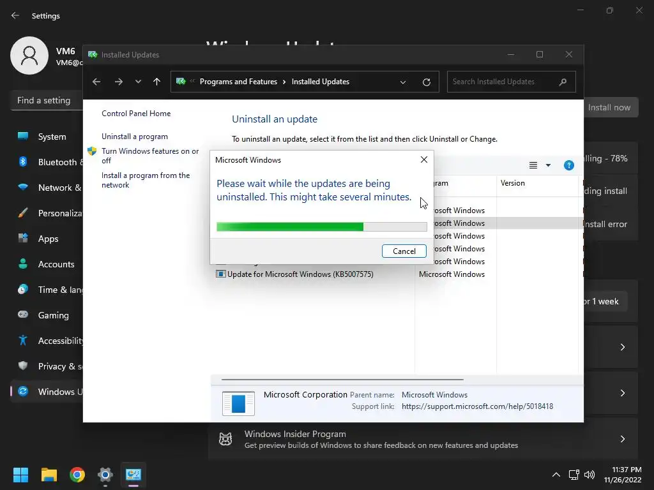This screenshot has width=654, height=490.
Task: Click Install now in Windows Update
Action: (x=609, y=107)
